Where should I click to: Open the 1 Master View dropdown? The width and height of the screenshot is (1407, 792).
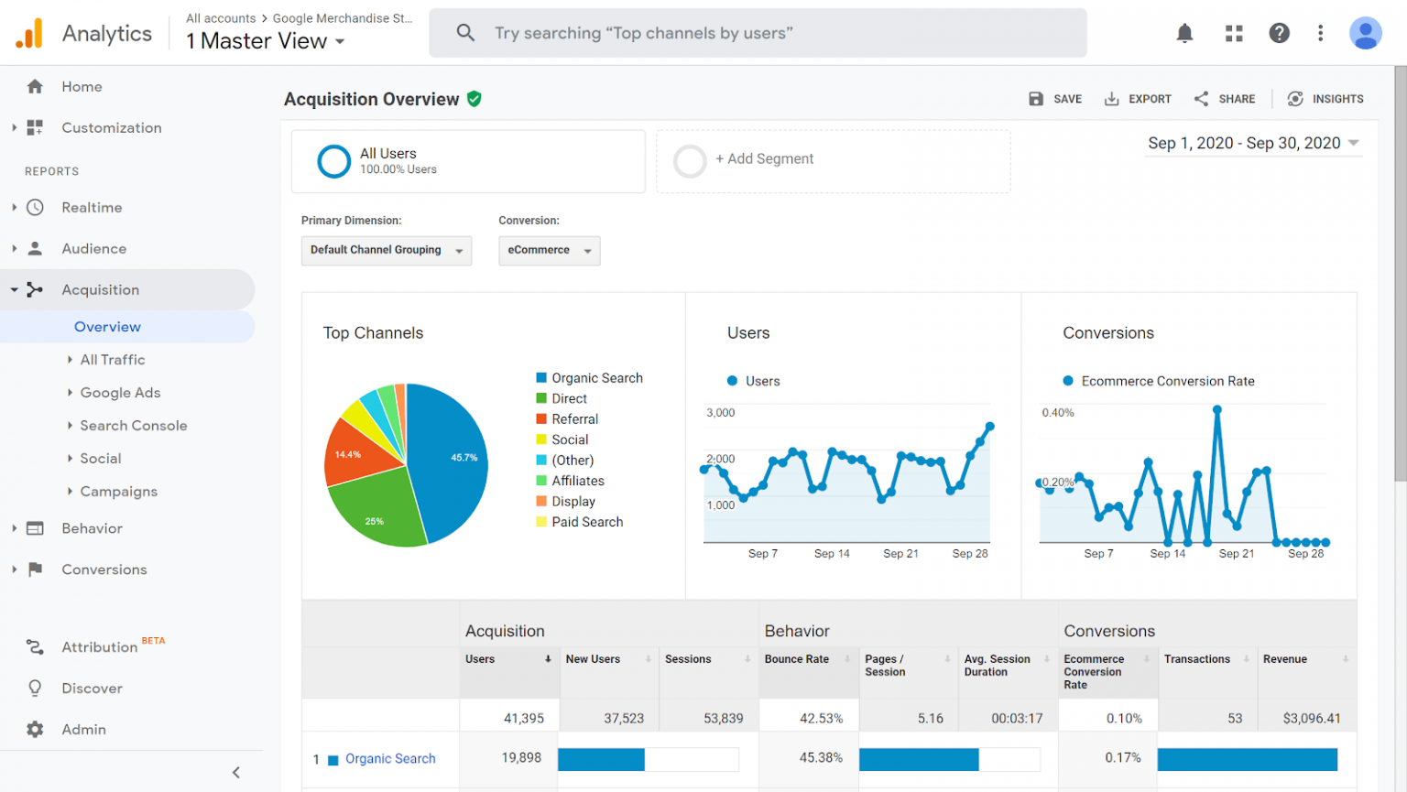(x=266, y=41)
